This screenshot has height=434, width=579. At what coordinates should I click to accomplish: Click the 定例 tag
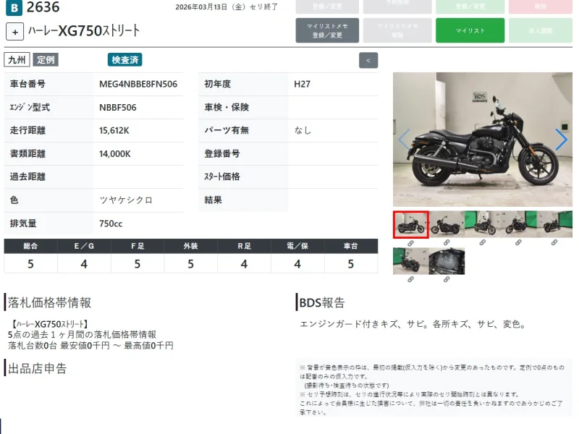click(46, 60)
